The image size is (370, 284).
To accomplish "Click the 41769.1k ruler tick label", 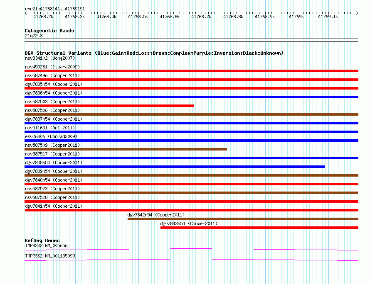I will pyautogui.click(x=328, y=17).
